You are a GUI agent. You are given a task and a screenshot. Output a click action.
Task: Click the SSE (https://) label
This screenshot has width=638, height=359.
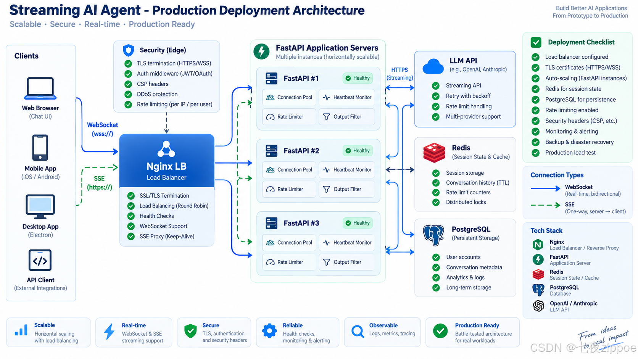point(99,183)
